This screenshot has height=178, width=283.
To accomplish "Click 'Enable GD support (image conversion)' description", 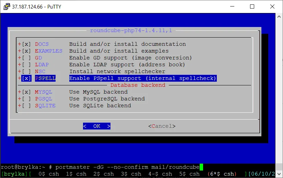I will point(130,58).
